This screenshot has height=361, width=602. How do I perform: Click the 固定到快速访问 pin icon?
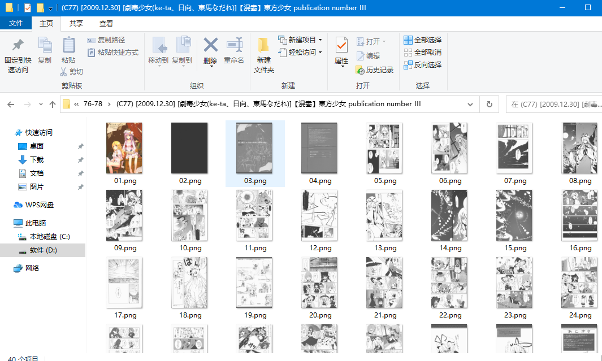coord(18,46)
